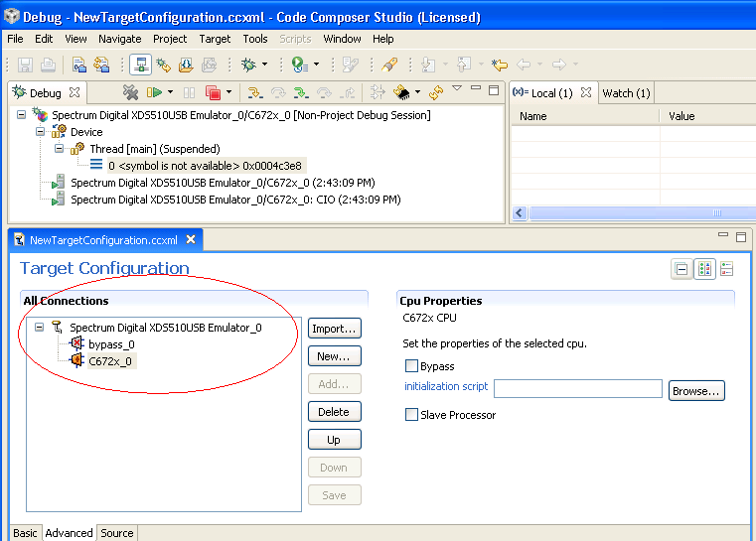This screenshot has width=756, height=541.
Task: Click the red Terminate icon
Action: pyautogui.click(x=213, y=92)
